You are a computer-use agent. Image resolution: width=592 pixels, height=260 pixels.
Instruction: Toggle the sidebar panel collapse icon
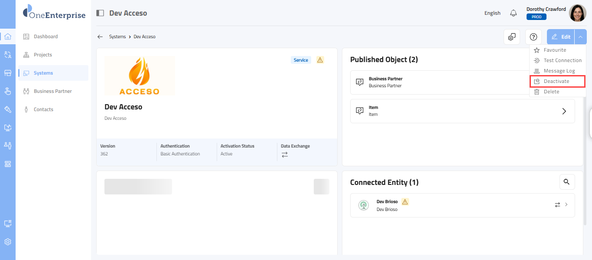click(100, 13)
